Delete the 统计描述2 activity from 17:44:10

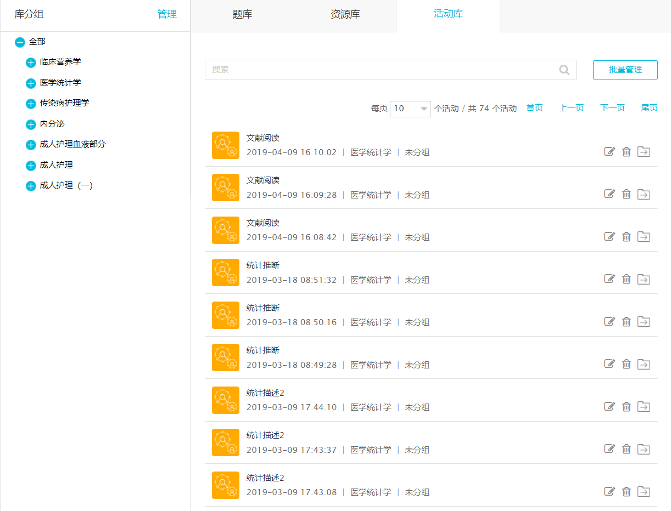[x=626, y=407]
